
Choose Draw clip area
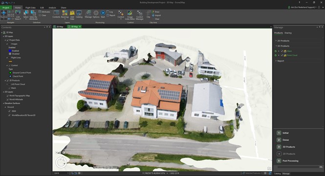tap(156, 12)
